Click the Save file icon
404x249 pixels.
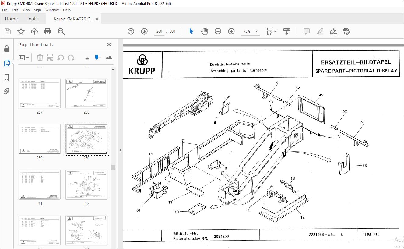point(8,31)
